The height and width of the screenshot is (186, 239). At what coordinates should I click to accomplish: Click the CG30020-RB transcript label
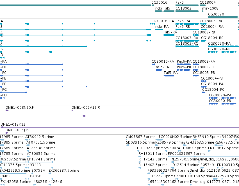point(219,49)
